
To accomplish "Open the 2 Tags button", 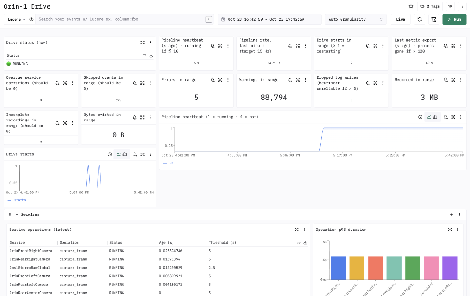I will (430, 6).
